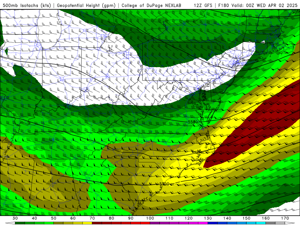Click the 'College of DuPage NEXLAB' label

pyautogui.click(x=151, y=5)
